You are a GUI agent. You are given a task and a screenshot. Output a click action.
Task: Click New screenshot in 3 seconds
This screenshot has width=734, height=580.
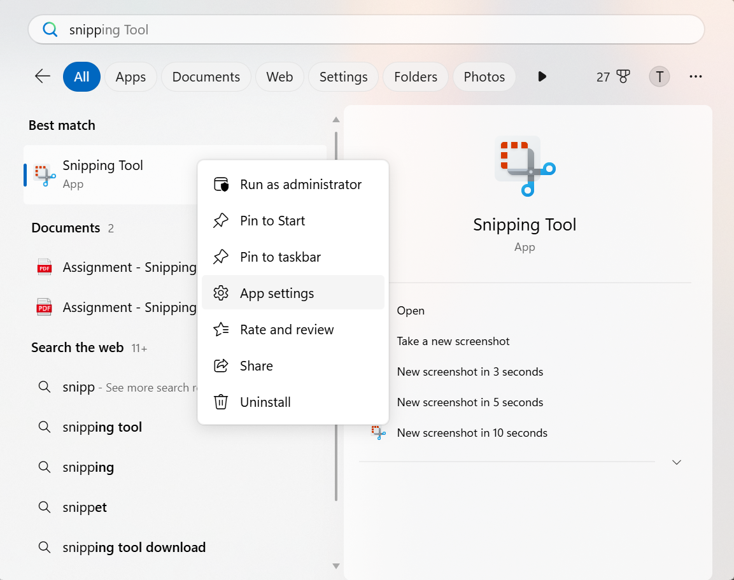pos(470,372)
